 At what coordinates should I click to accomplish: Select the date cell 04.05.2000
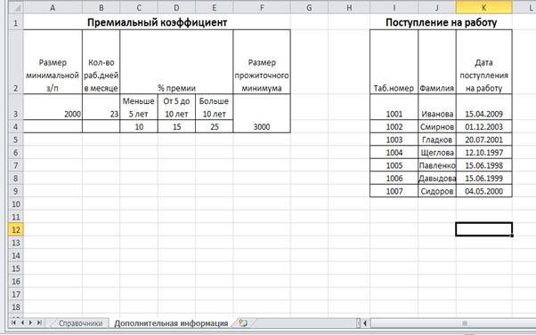point(484,191)
